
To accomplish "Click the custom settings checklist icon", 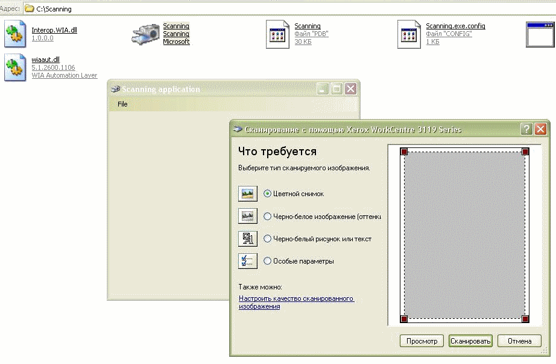I will tap(247, 261).
